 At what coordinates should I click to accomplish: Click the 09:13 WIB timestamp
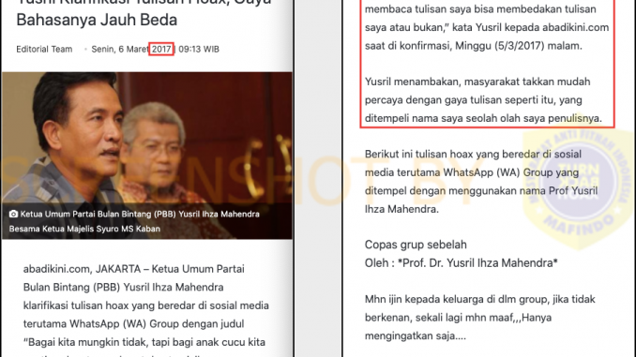click(199, 49)
